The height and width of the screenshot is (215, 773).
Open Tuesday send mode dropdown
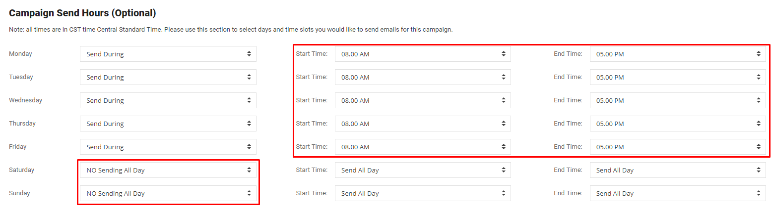pyautogui.click(x=168, y=77)
